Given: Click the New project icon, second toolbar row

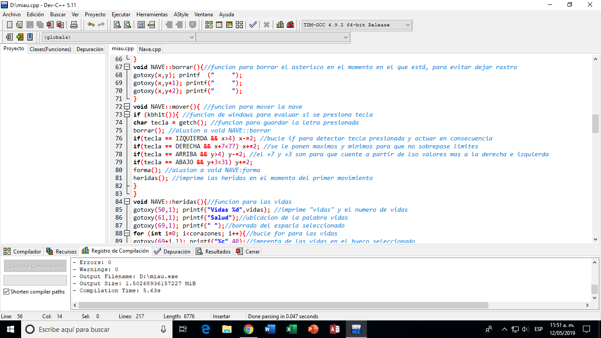Looking at the screenshot, I should (9, 37).
